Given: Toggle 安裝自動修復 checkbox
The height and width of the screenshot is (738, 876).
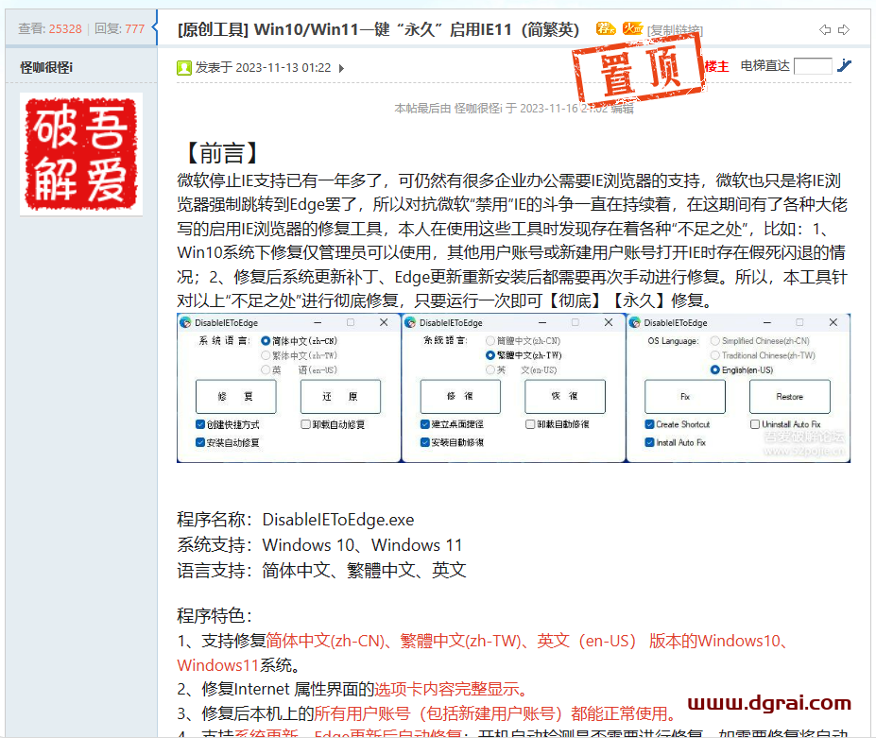Looking at the screenshot, I should click(452, 442).
